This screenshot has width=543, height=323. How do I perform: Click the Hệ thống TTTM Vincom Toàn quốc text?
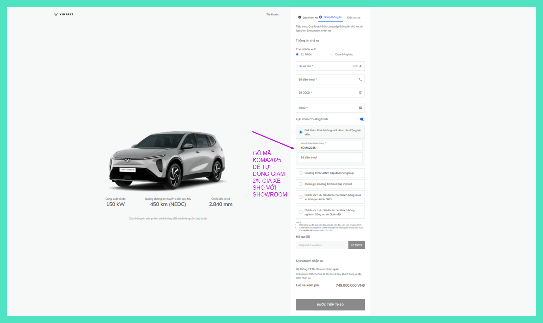(318, 269)
